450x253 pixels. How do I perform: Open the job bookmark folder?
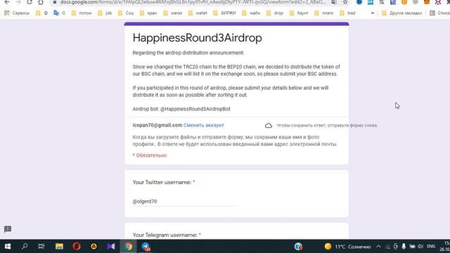105,13
